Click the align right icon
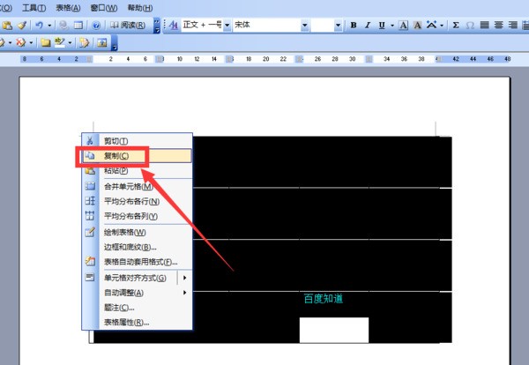The width and height of the screenshot is (529, 365). point(513,26)
